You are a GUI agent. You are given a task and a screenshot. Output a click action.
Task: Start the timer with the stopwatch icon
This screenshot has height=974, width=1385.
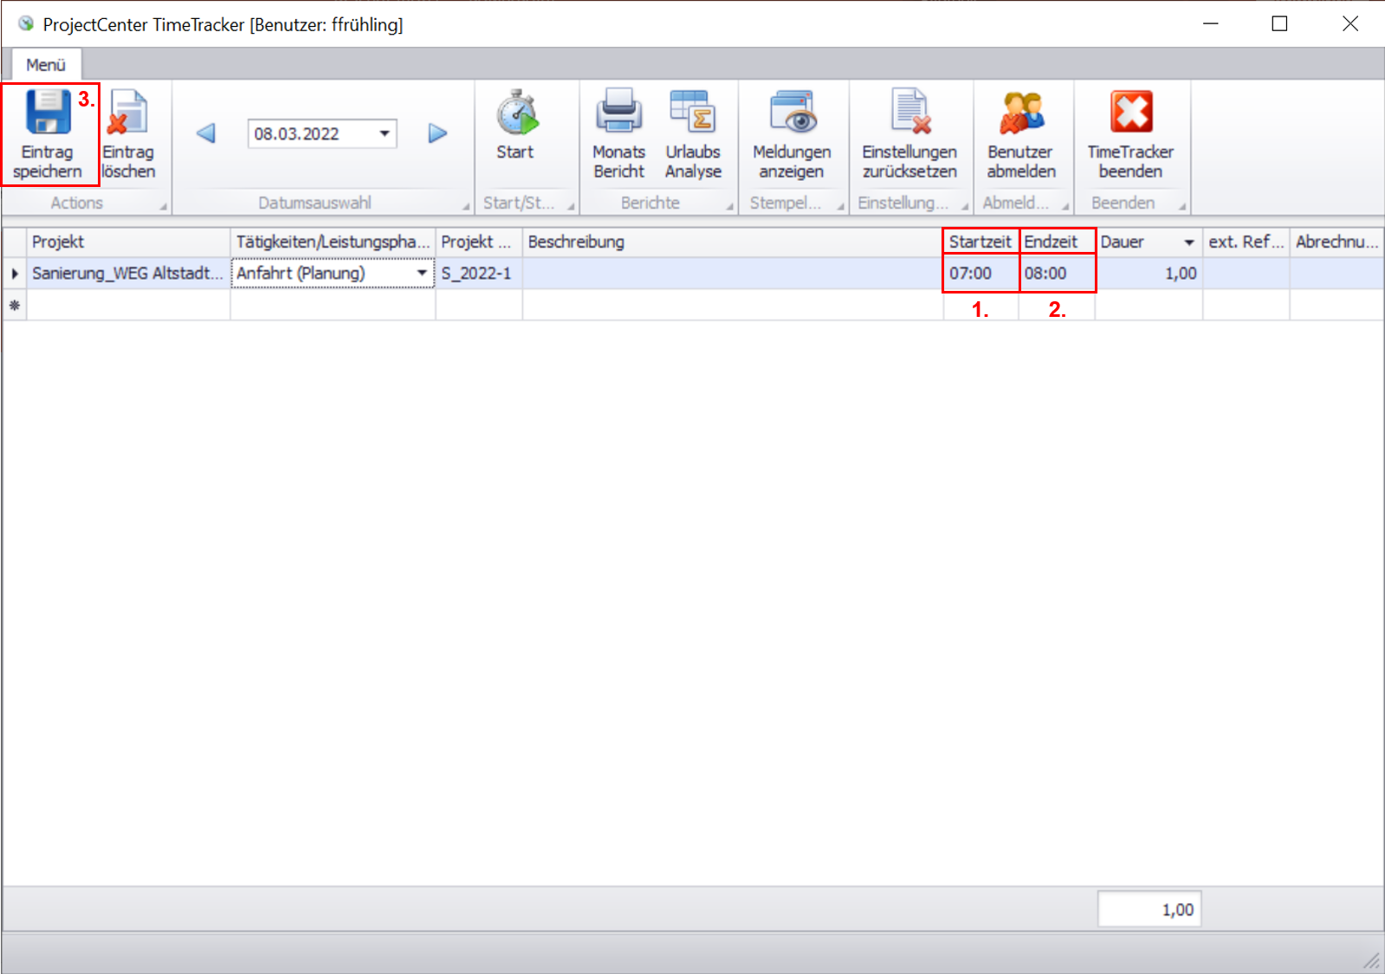516,113
